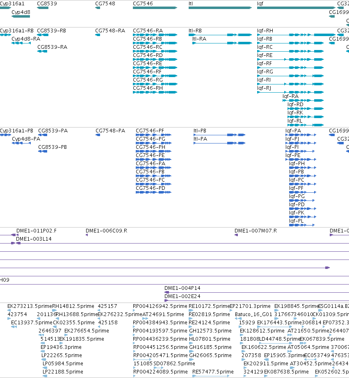Screen dimensions: 349x378
Task: Select the ltl-RA transcript label
Action: click(199, 39)
